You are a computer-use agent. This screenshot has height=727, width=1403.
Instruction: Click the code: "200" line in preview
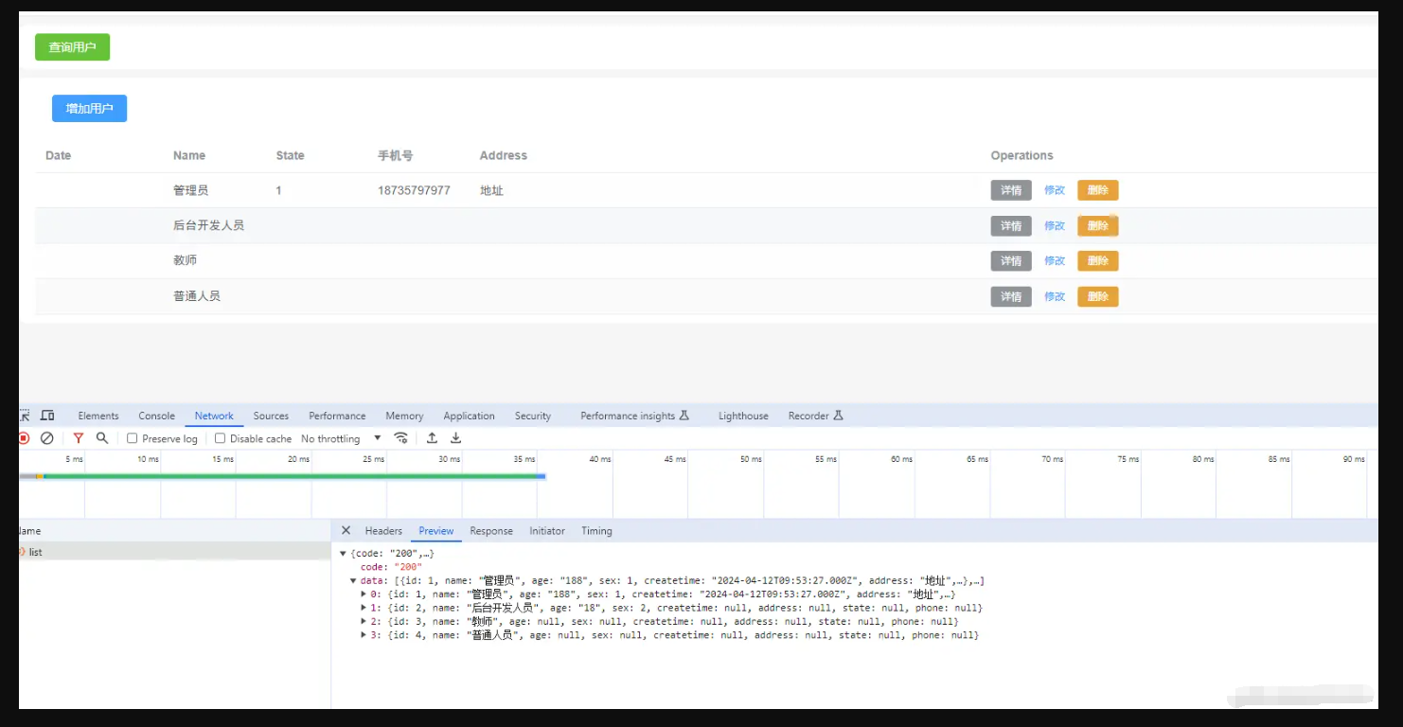[391, 567]
